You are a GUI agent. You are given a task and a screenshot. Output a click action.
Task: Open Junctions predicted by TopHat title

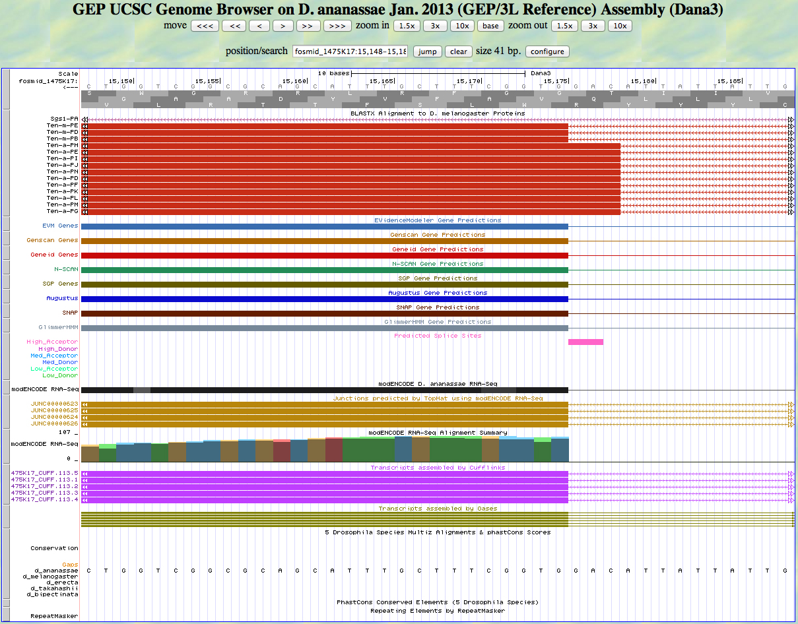pos(438,398)
